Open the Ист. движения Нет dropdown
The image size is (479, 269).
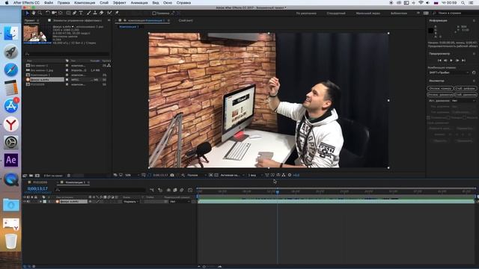464,101
